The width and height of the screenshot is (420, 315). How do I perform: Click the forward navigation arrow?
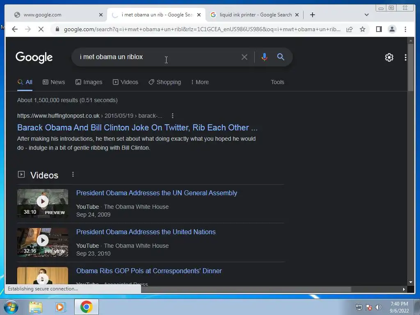tap(28, 29)
